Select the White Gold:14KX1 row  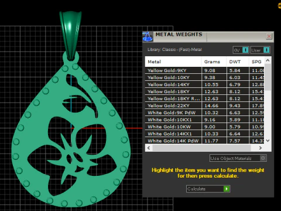(204, 134)
